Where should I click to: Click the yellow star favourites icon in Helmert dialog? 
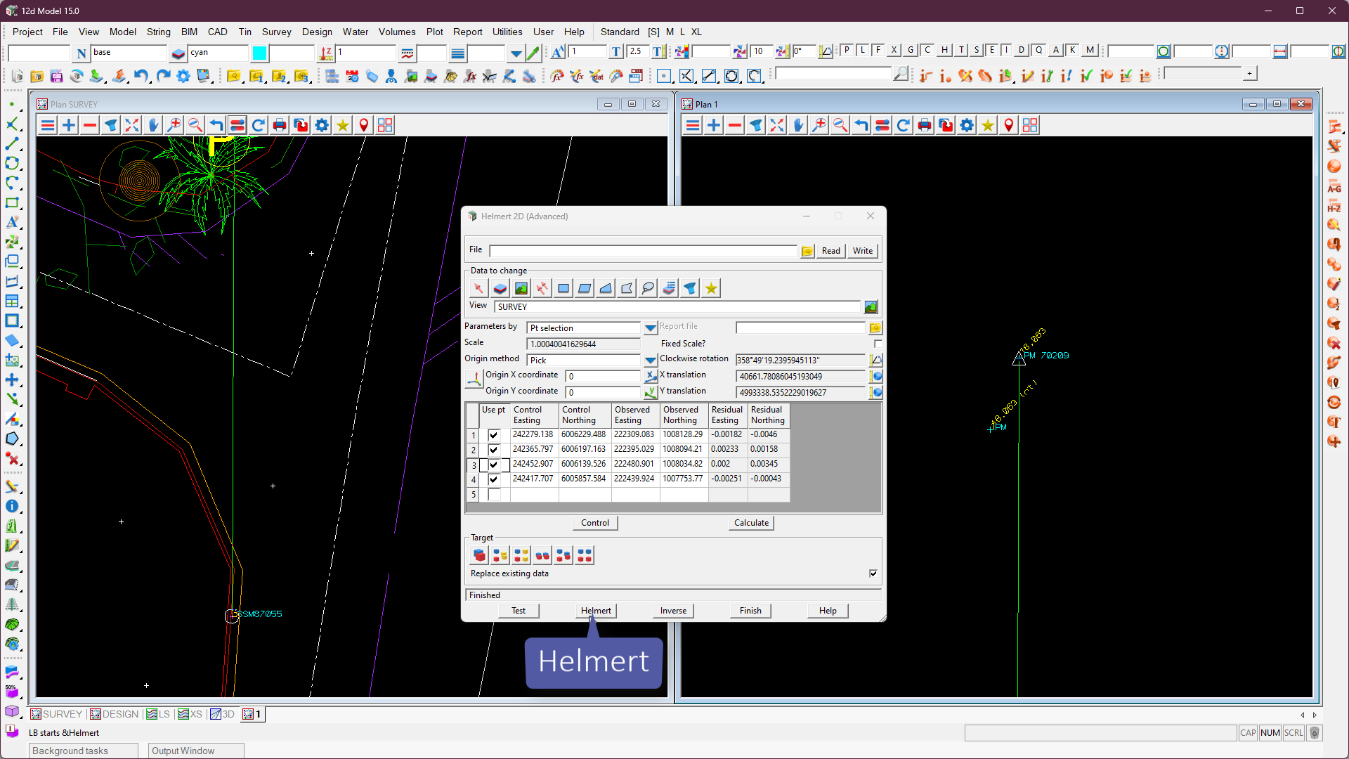point(711,288)
